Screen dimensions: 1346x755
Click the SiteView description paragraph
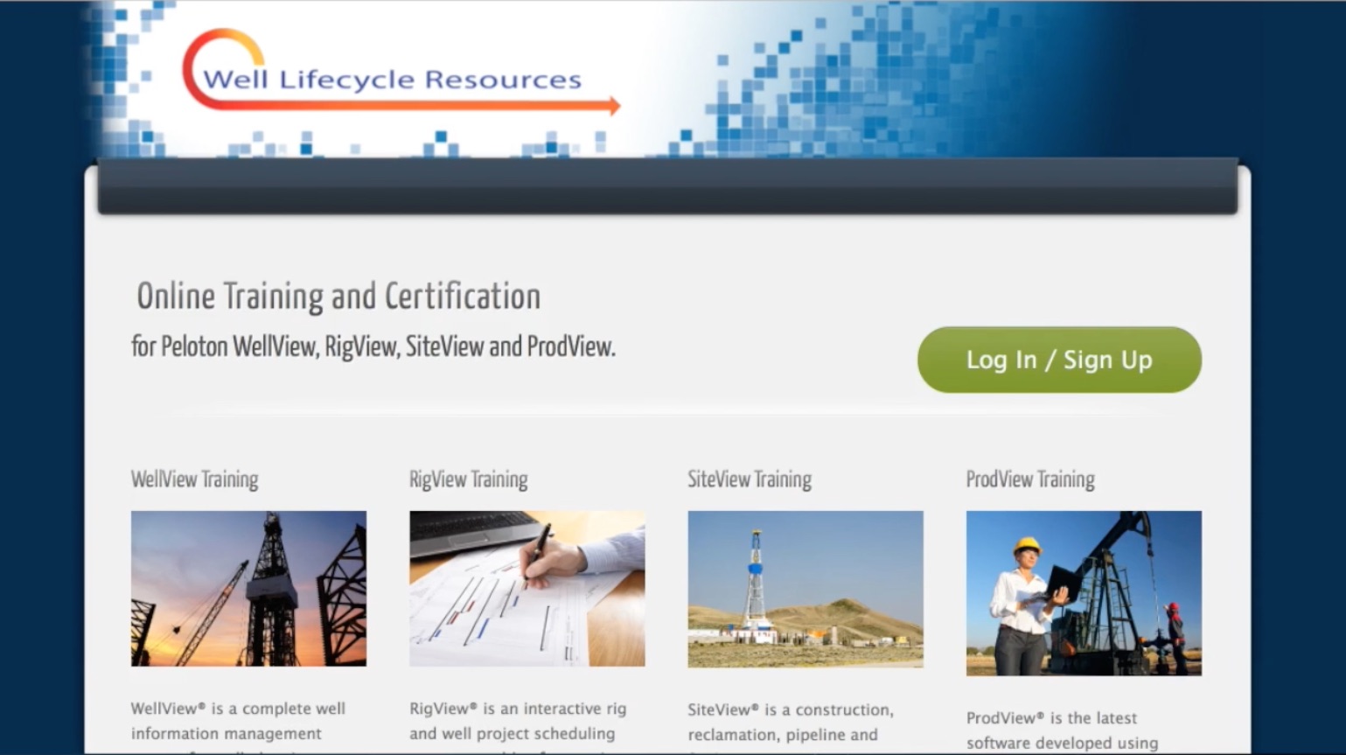click(790, 723)
